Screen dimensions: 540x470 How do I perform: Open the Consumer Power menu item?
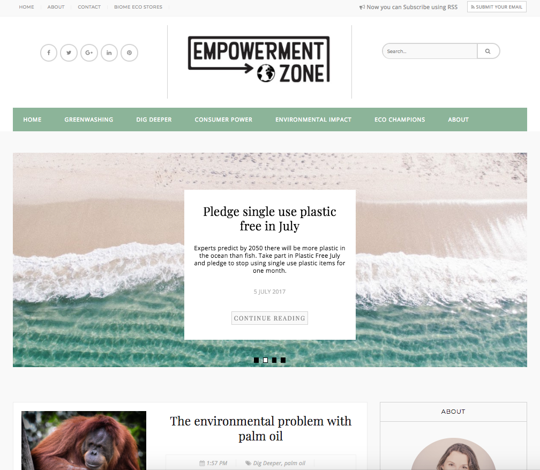(x=223, y=120)
